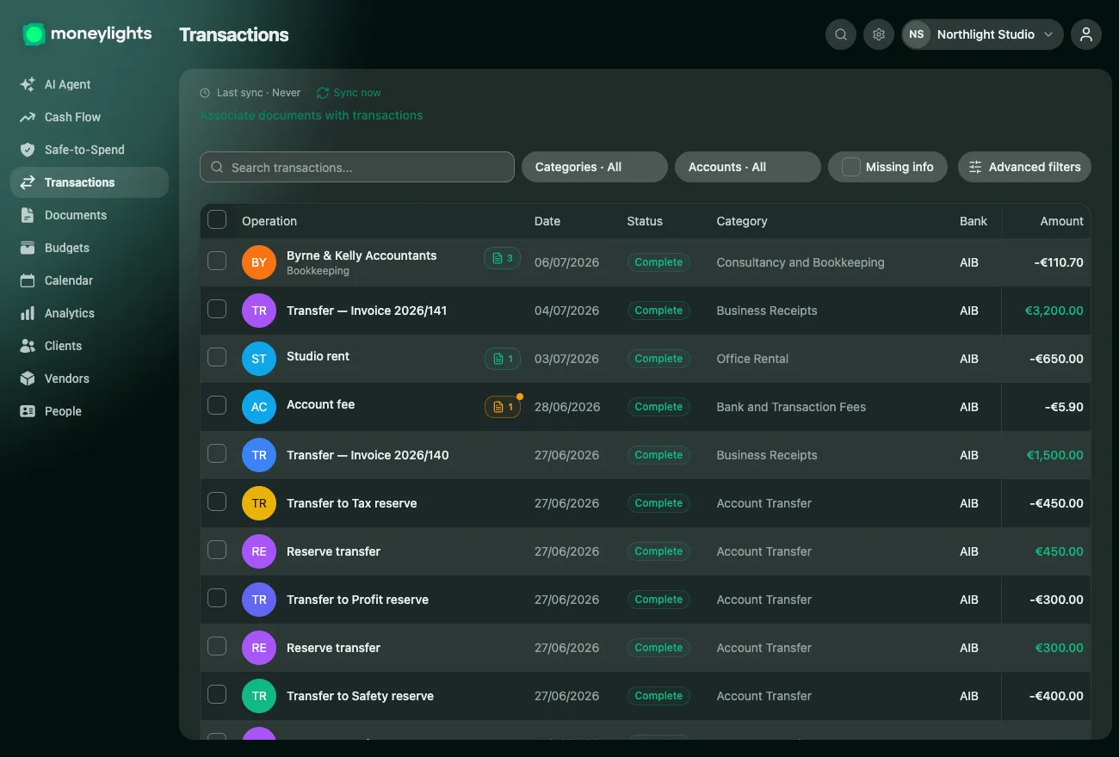Image resolution: width=1119 pixels, height=757 pixels.
Task: Open Transfer to Safety reserve transaction
Action: point(360,696)
